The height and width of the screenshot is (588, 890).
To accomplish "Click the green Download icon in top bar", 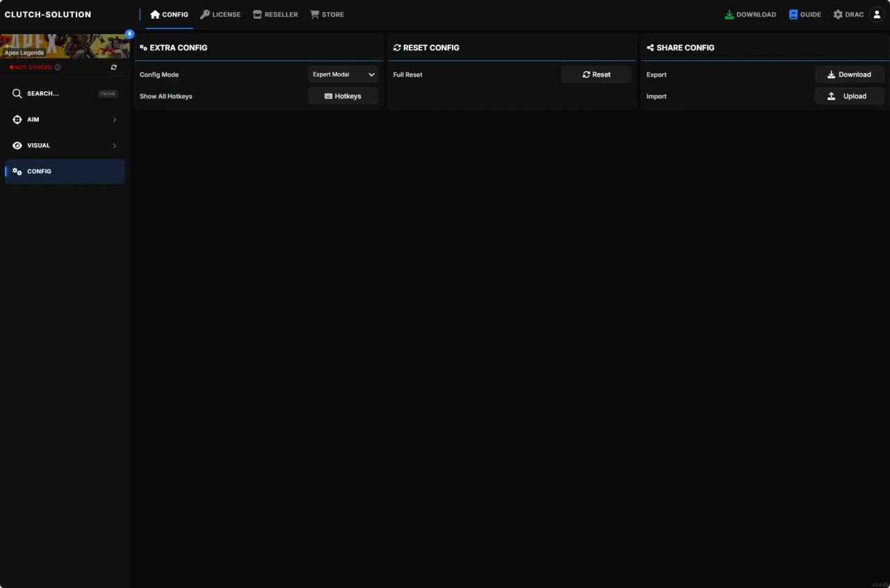I will 729,14.
